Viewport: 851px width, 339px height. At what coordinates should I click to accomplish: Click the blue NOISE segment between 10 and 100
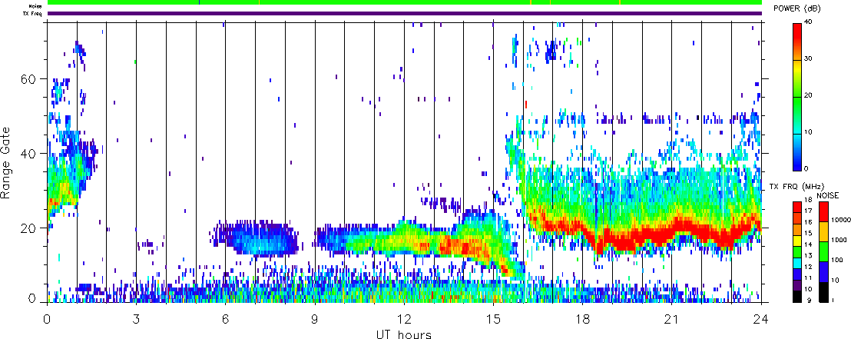[824, 271]
